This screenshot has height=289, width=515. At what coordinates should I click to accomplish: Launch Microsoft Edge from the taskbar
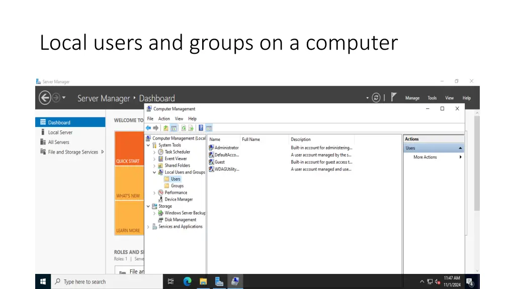tap(187, 281)
